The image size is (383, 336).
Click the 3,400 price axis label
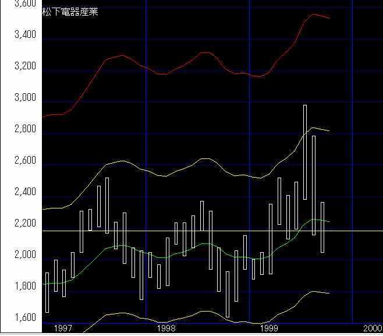(24, 36)
